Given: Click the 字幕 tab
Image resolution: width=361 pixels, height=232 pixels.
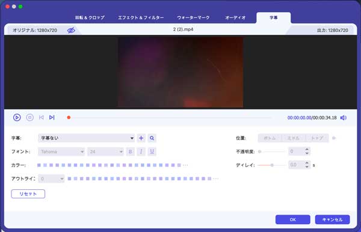Looking at the screenshot, I should point(274,17).
